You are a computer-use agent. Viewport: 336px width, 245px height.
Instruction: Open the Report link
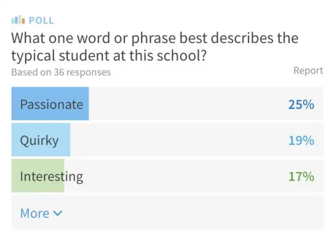(x=308, y=70)
